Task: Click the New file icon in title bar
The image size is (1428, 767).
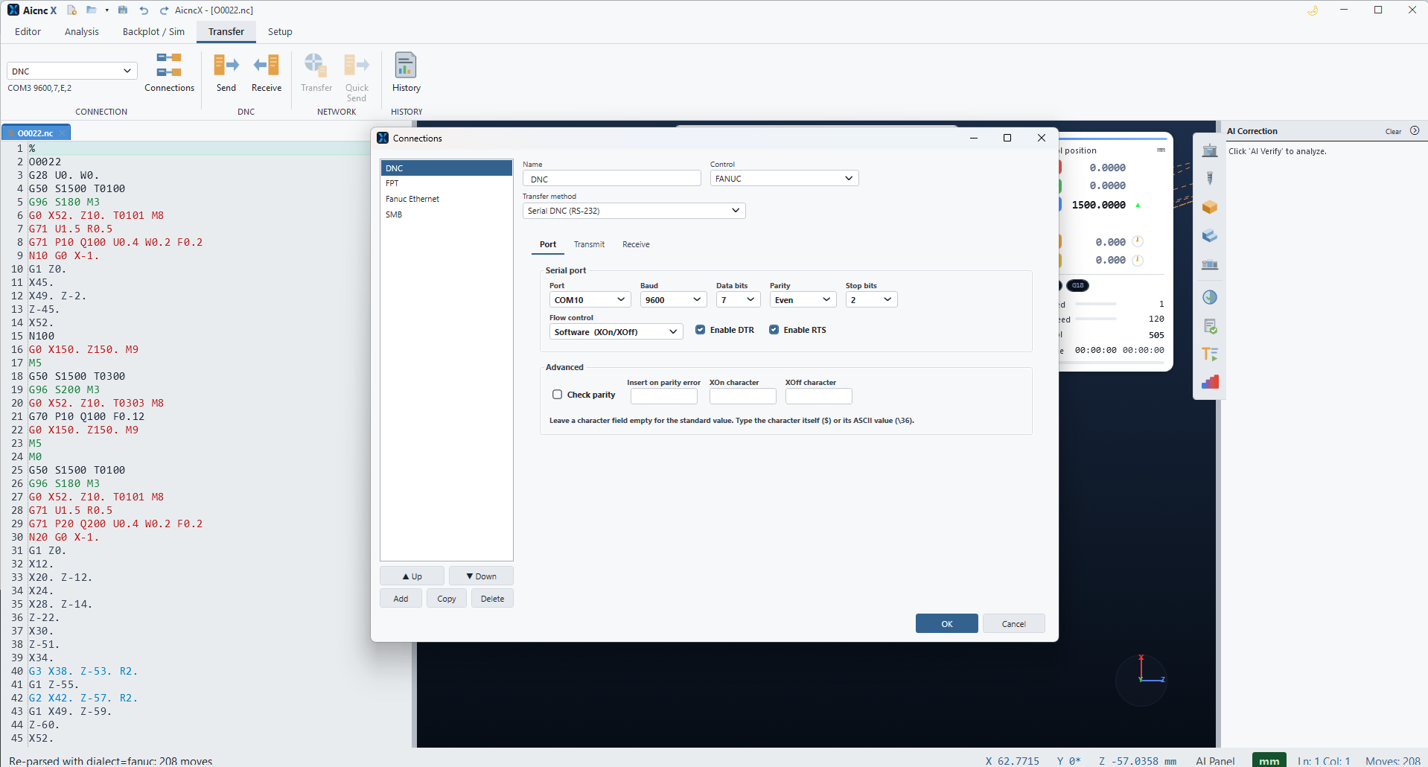Action: click(x=72, y=10)
